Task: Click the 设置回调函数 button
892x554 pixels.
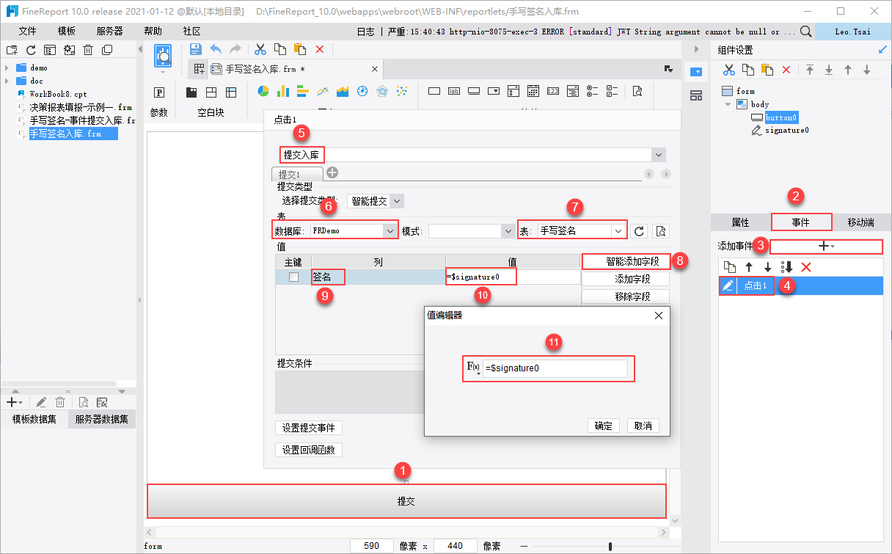Action: pyautogui.click(x=308, y=450)
